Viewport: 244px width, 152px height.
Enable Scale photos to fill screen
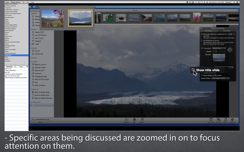(202, 75)
